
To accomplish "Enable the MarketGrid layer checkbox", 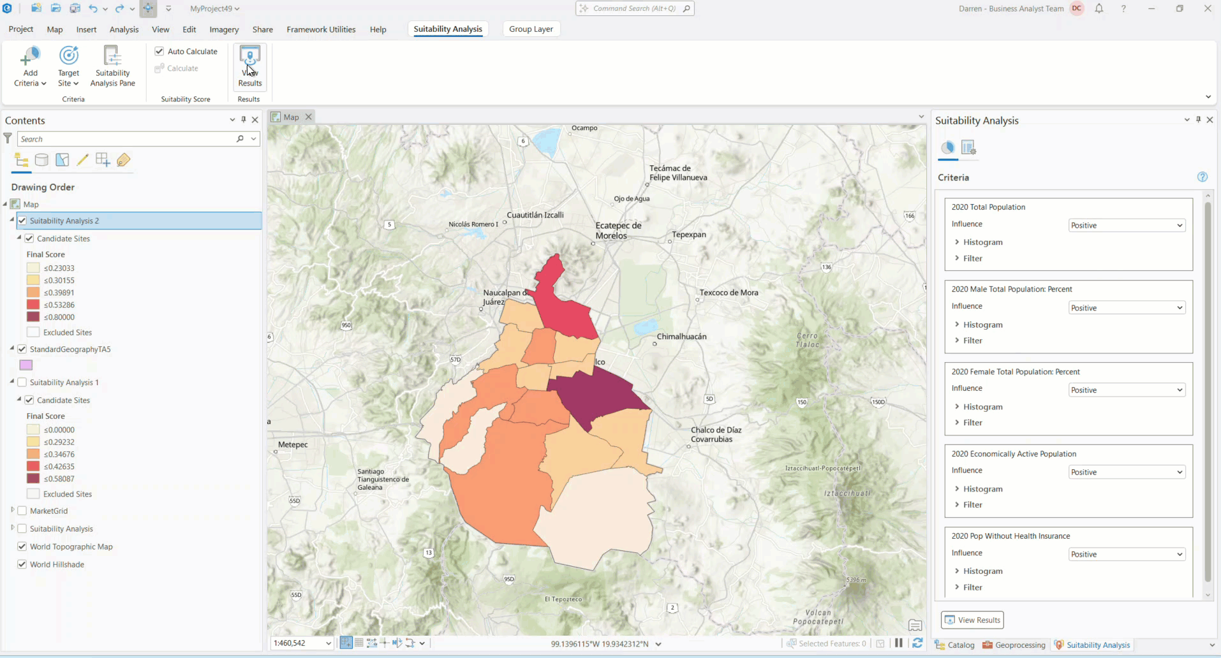I will coord(22,511).
